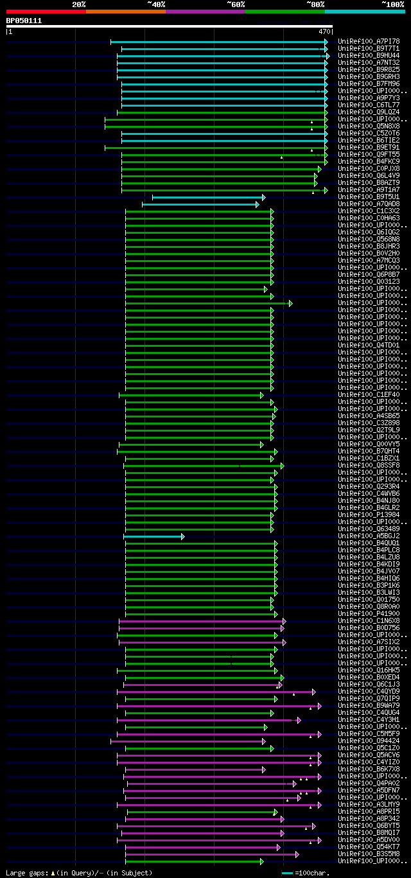Click label UniRef100_C1C3X2

pos(369,211)
